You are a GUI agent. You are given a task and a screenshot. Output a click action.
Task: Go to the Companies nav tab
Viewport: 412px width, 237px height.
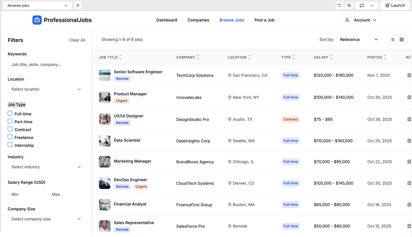pos(198,20)
